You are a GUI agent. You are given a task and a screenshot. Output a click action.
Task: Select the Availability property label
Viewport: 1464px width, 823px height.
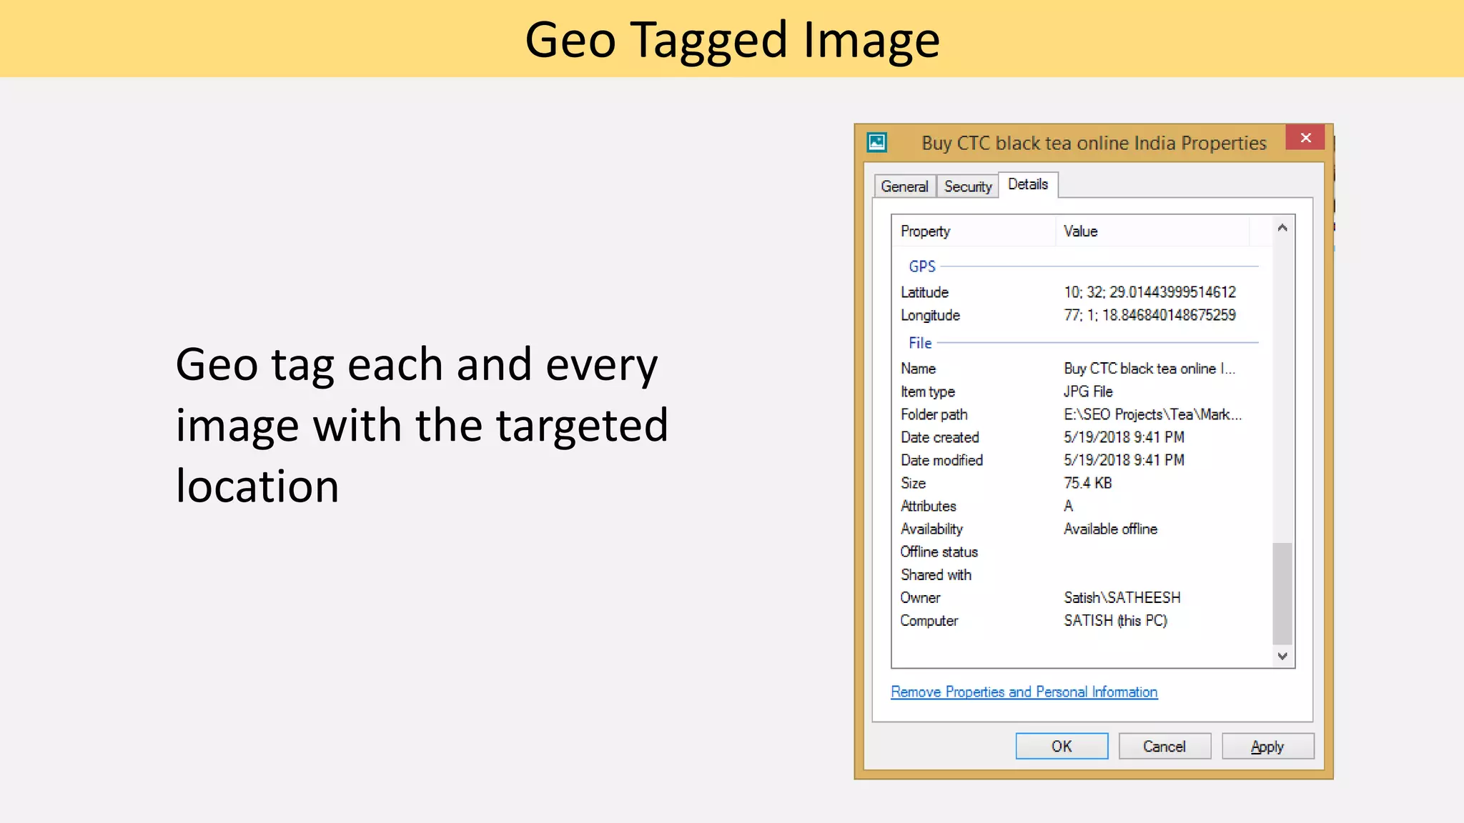tap(931, 529)
